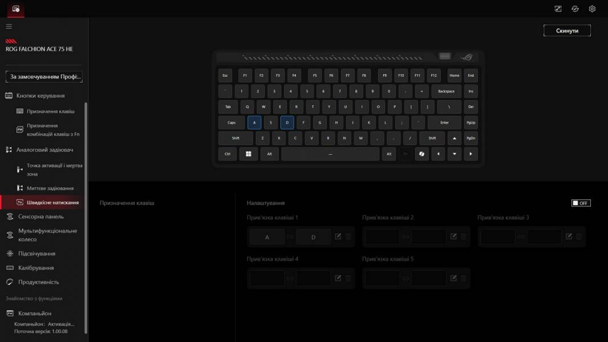Open the Підсвічування menu item

coord(37,254)
